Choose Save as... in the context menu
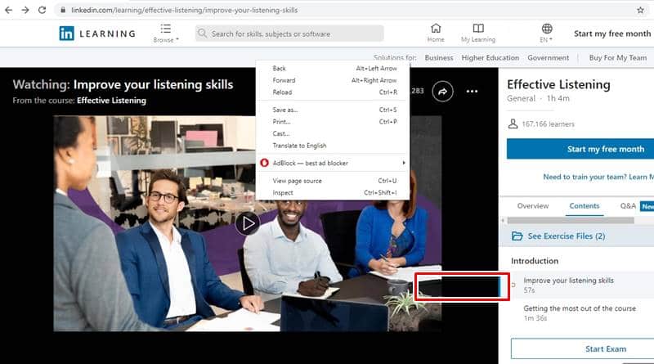The image size is (654, 364). (333, 110)
